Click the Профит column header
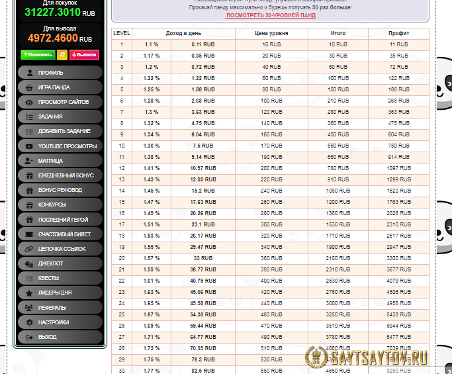 [399, 33]
